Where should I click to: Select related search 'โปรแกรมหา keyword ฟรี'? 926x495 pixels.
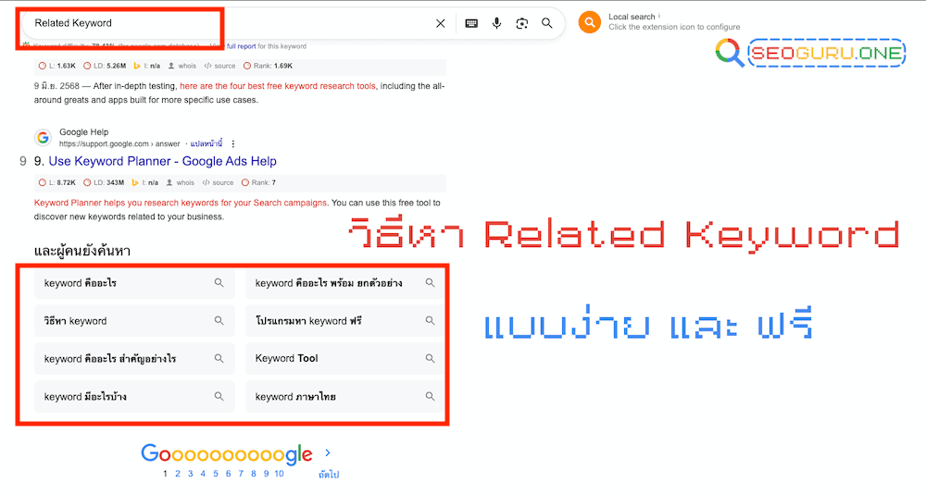[x=344, y=321]
